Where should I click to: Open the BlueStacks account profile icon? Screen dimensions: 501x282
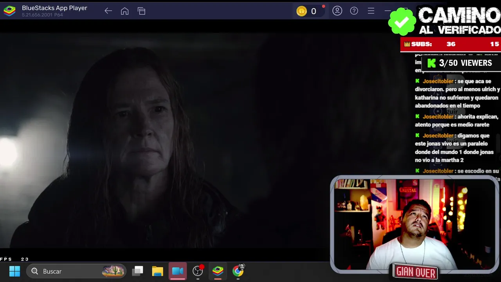(337, 11)
